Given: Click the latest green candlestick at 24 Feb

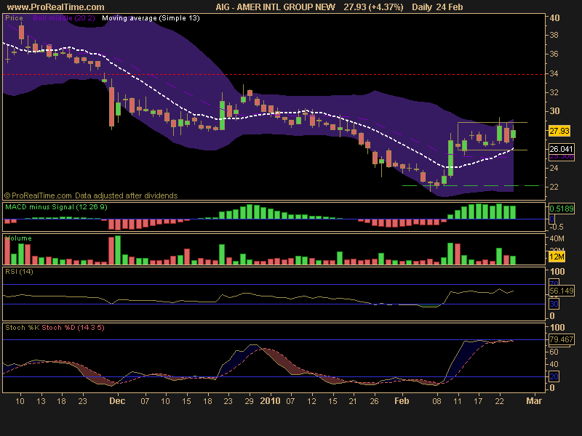Looking at the screenshot, I should (x=514, y=133).
